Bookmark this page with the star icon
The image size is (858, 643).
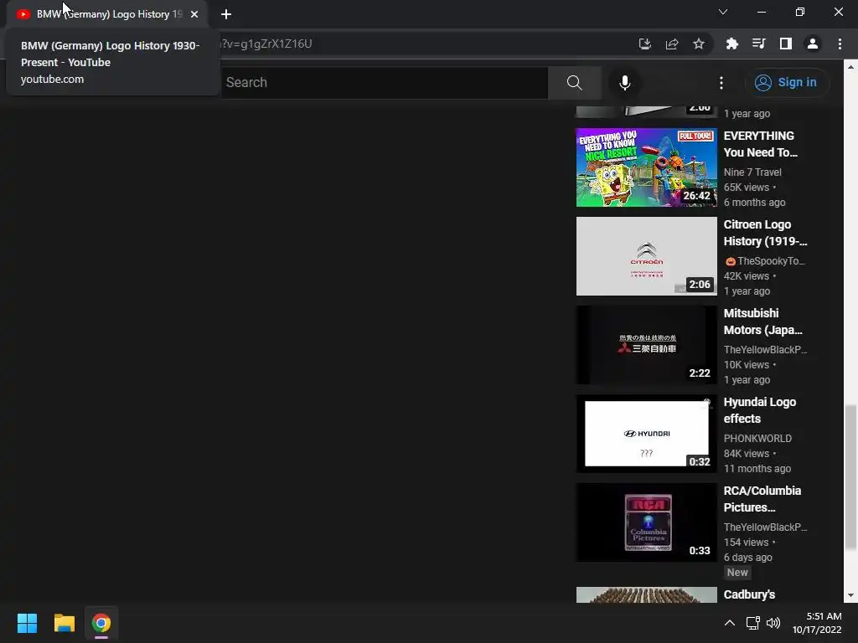pyautogui.click(x=699, y=44)
